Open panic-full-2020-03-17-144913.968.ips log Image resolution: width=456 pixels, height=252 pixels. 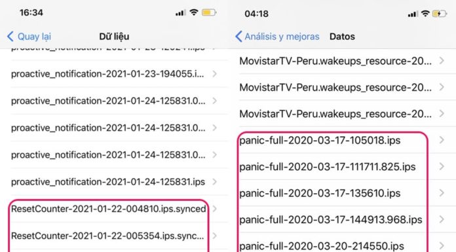click(x=347, y=220)
